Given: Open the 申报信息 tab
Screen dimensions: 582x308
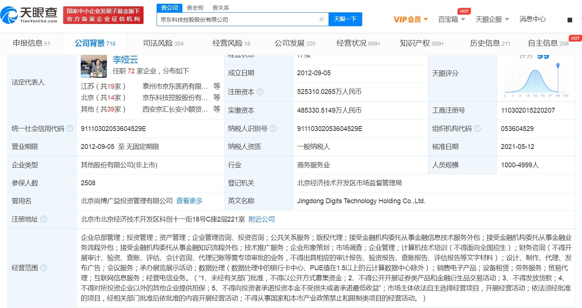Looking at the screenshot, I should (x=31, y=43).
